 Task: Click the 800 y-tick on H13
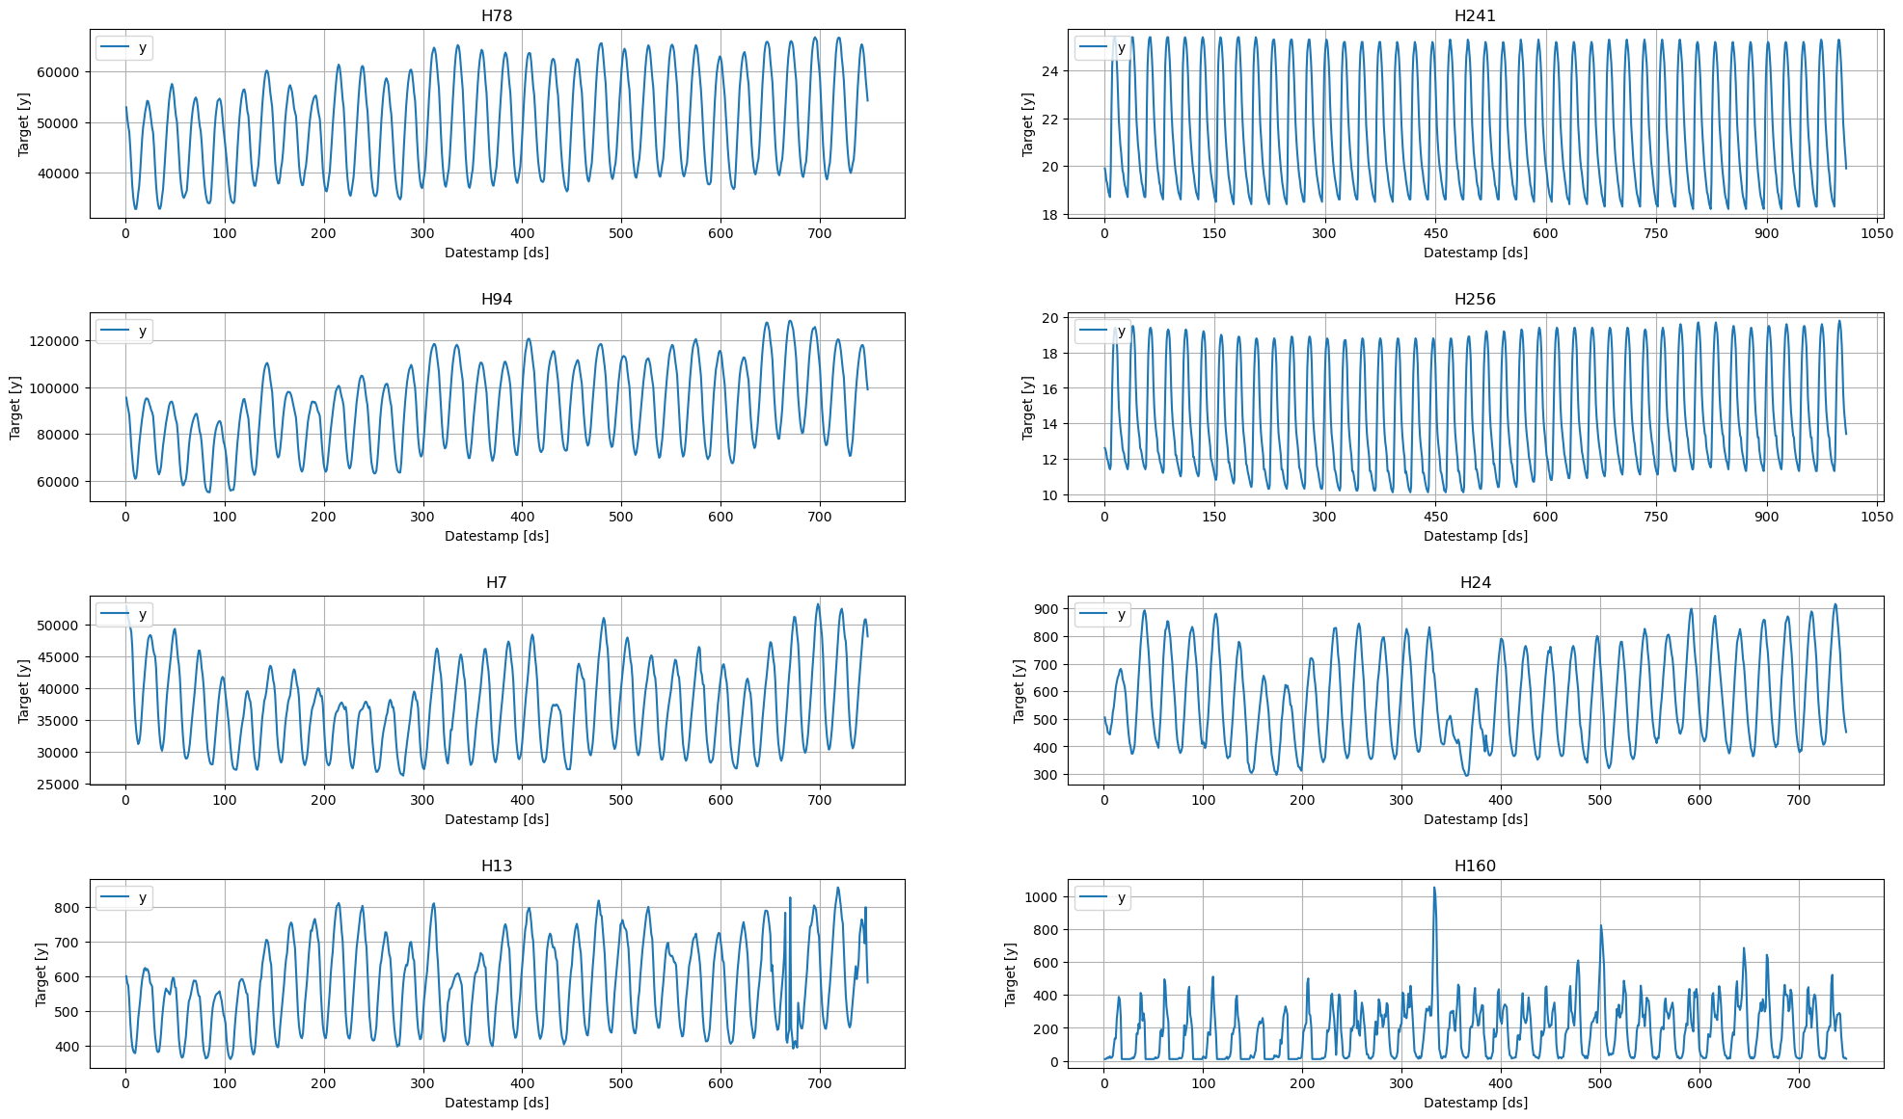pyautogui.click(x=68, y=908)
